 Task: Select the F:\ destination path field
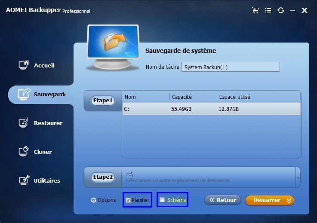coord(209,177)
